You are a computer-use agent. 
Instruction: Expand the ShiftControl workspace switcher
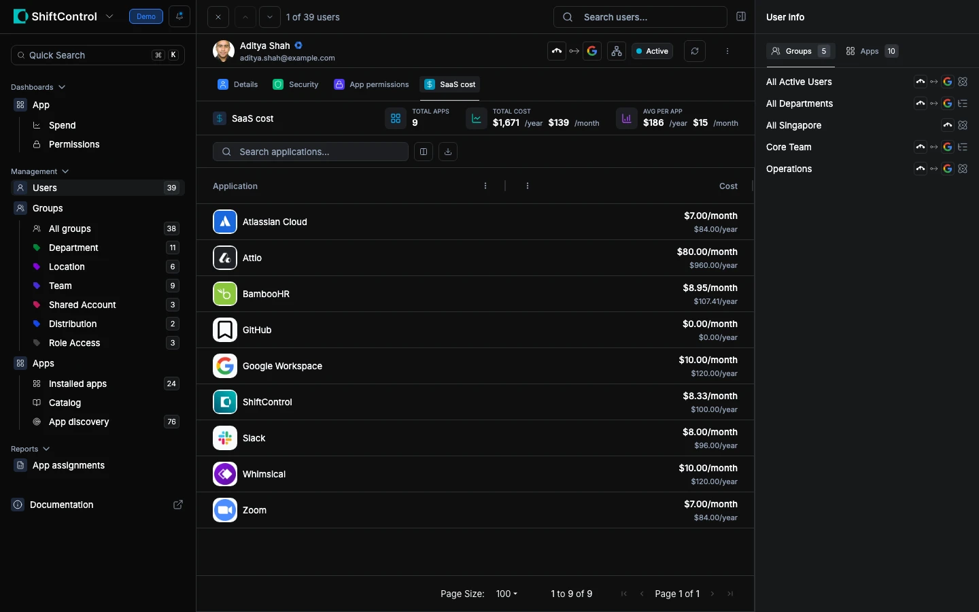pos(109,16)
